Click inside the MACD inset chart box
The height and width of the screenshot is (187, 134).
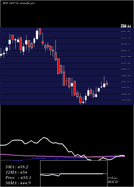pos(74,174)
